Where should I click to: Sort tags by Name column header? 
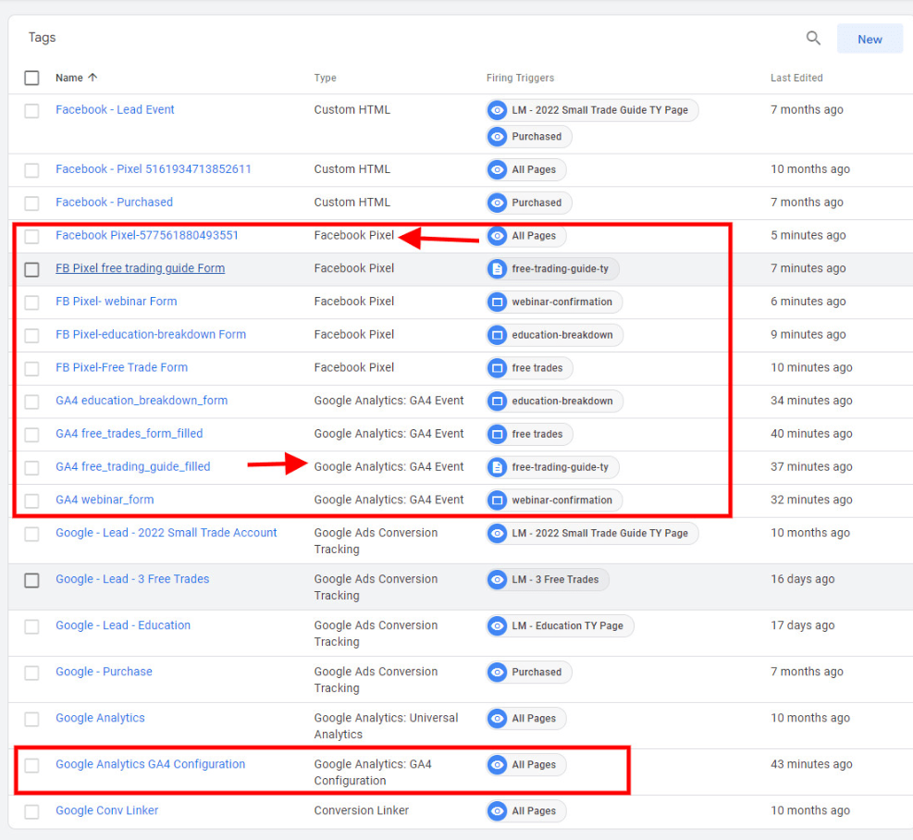tap(69, 78)
